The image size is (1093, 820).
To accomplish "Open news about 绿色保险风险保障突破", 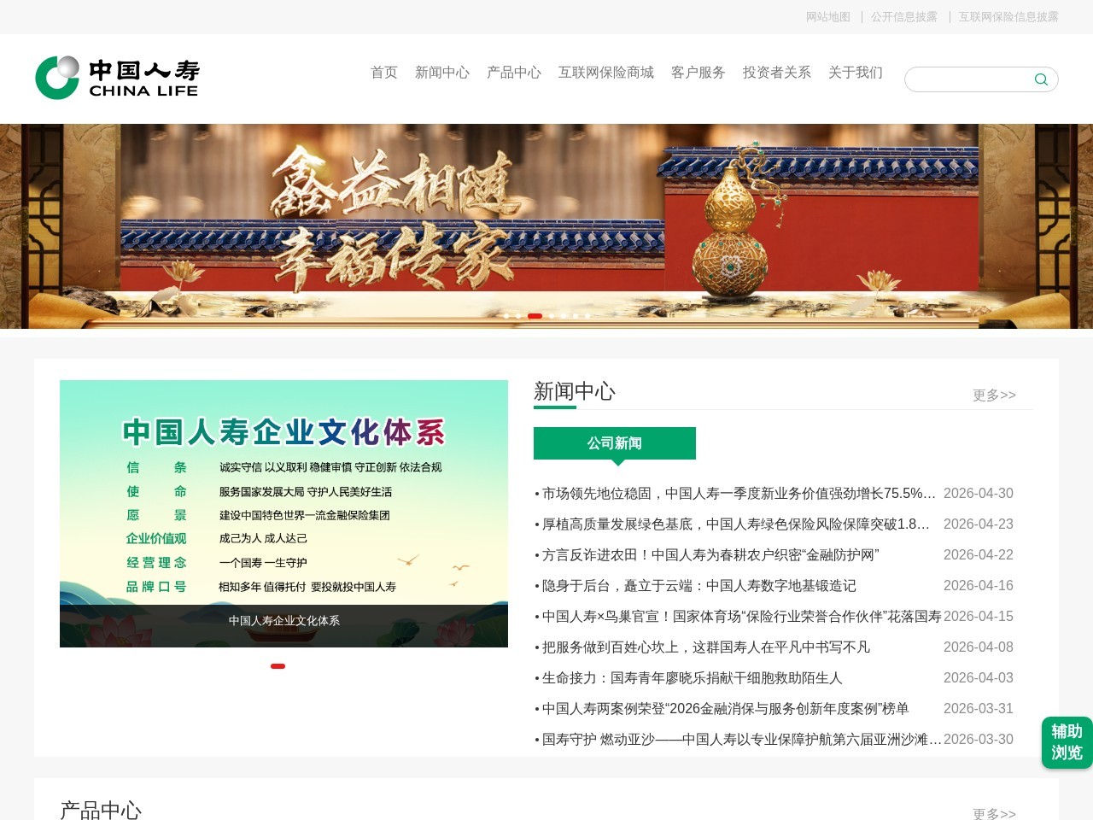I will point(736,524).
